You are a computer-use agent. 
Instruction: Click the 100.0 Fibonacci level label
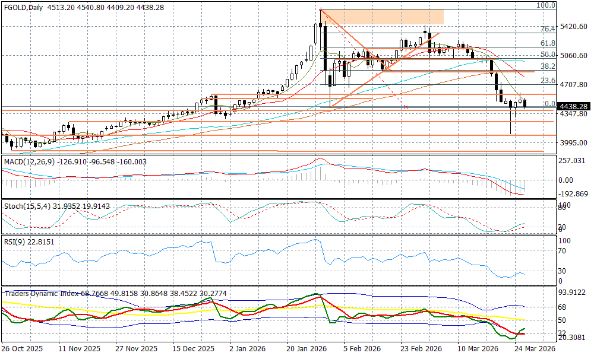[x=545, y=5]
